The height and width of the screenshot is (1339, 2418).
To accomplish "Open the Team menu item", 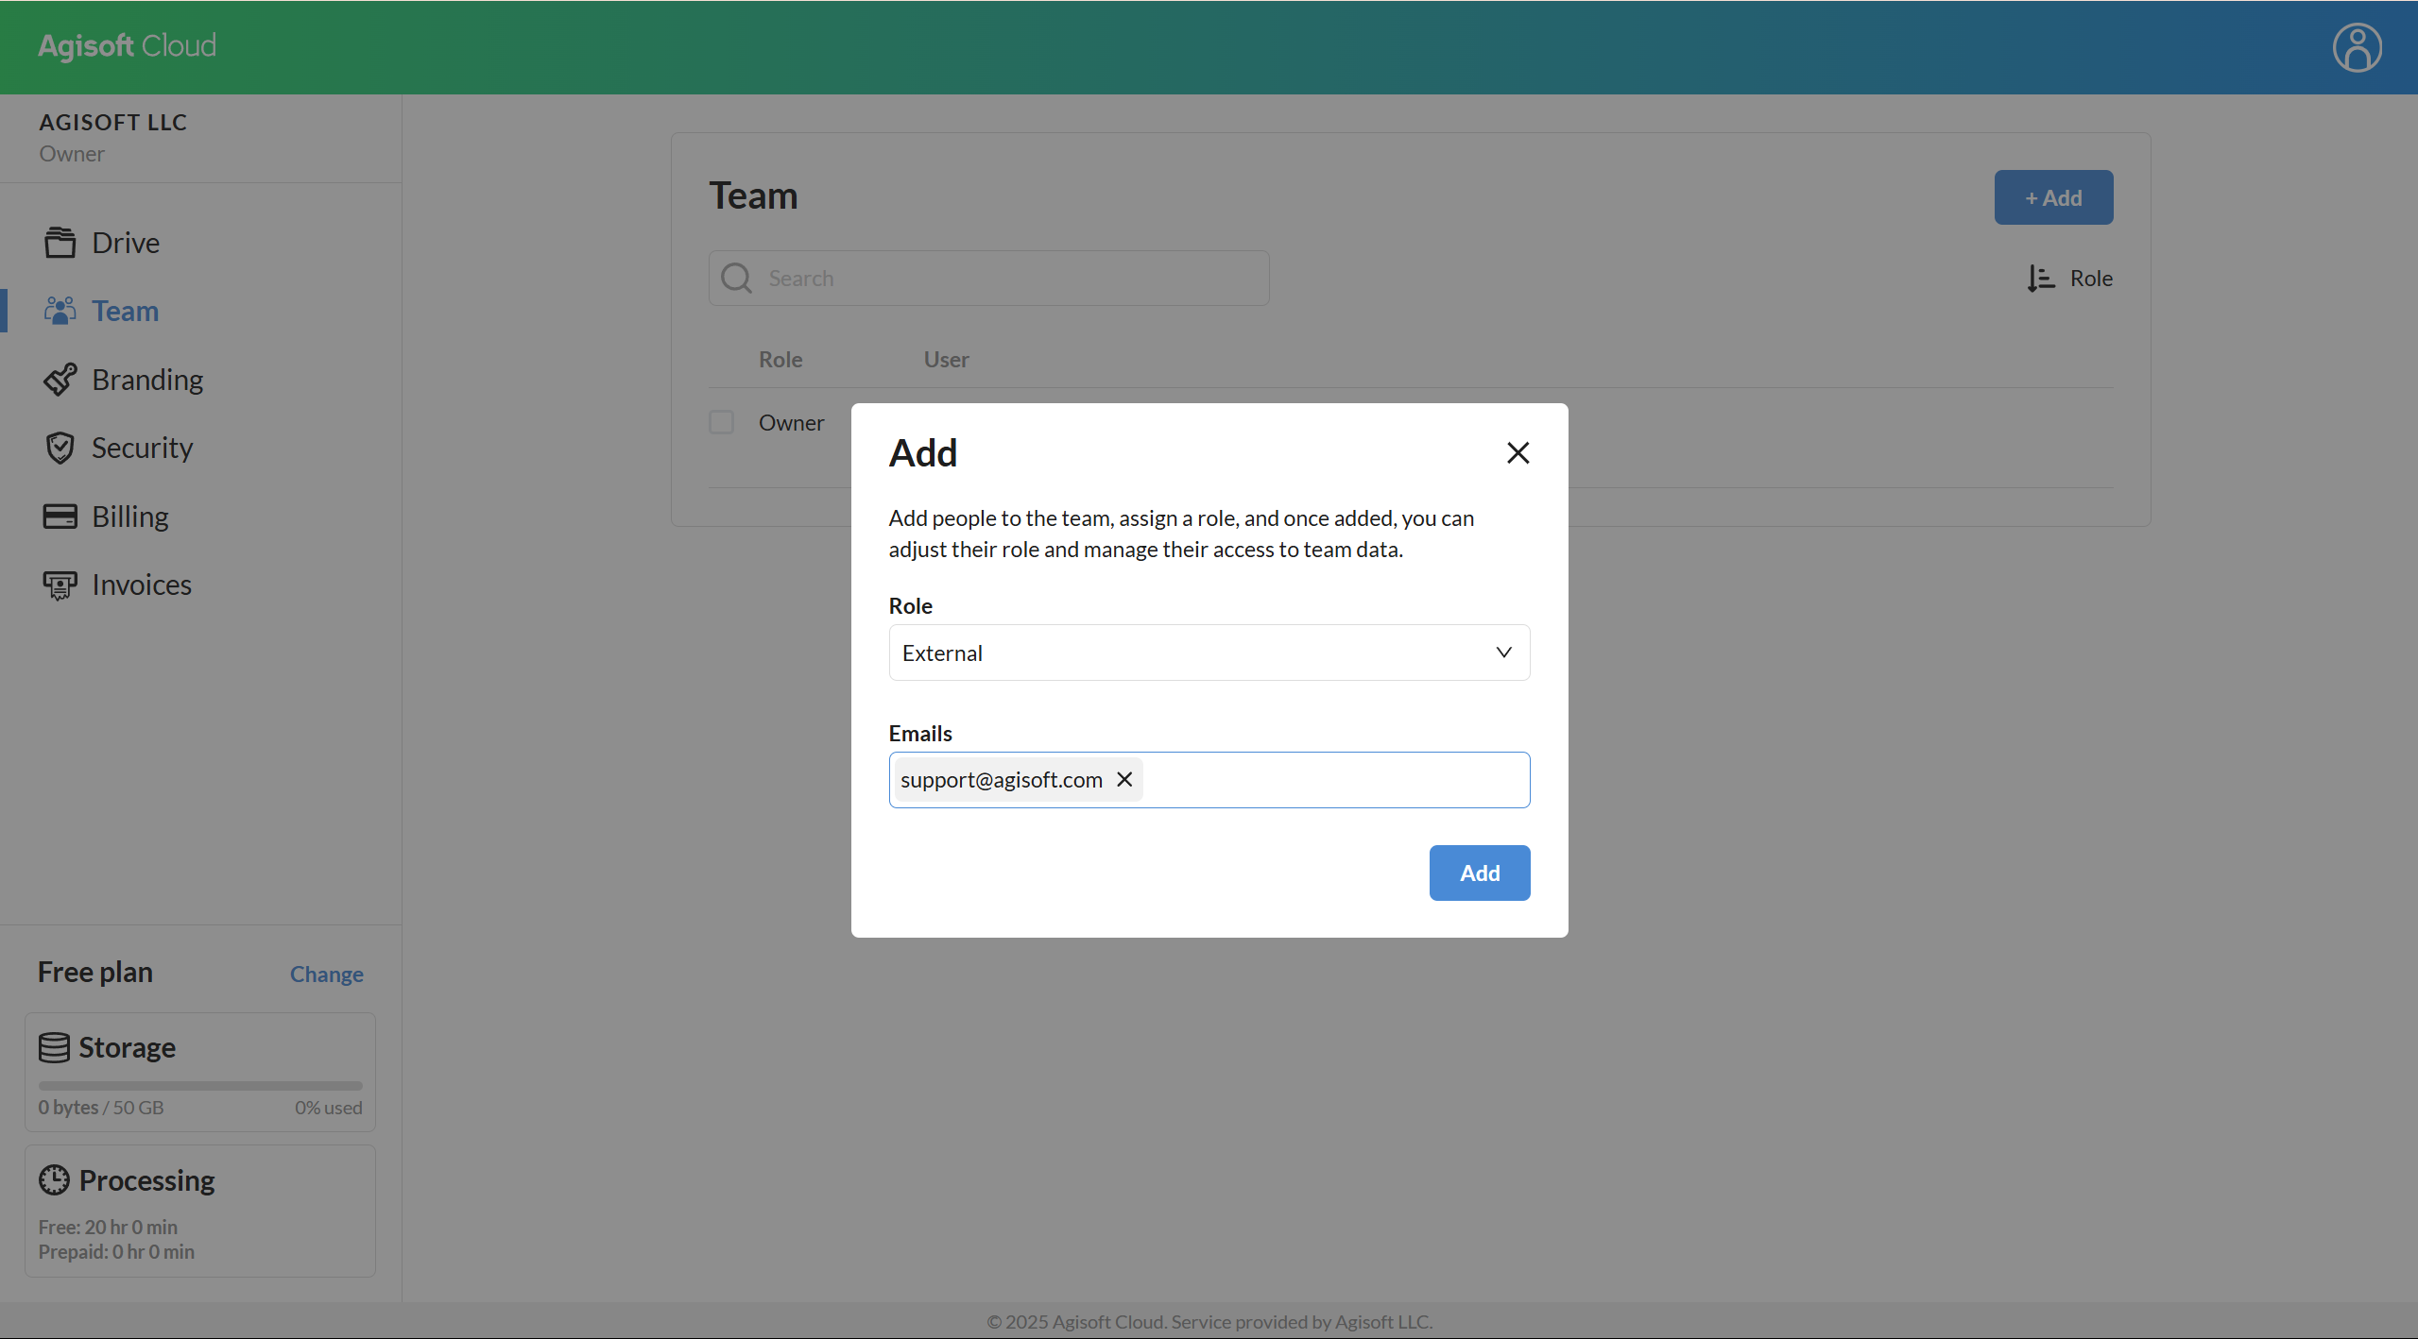I will 125,311.
